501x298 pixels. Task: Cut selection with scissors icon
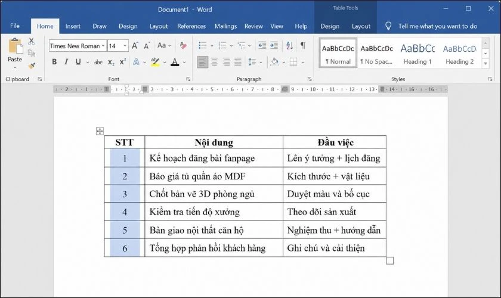click(x=31, y=41)
